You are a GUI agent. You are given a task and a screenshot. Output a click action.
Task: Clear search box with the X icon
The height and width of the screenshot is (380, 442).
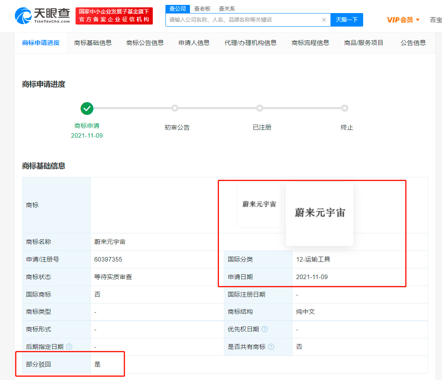324,20
